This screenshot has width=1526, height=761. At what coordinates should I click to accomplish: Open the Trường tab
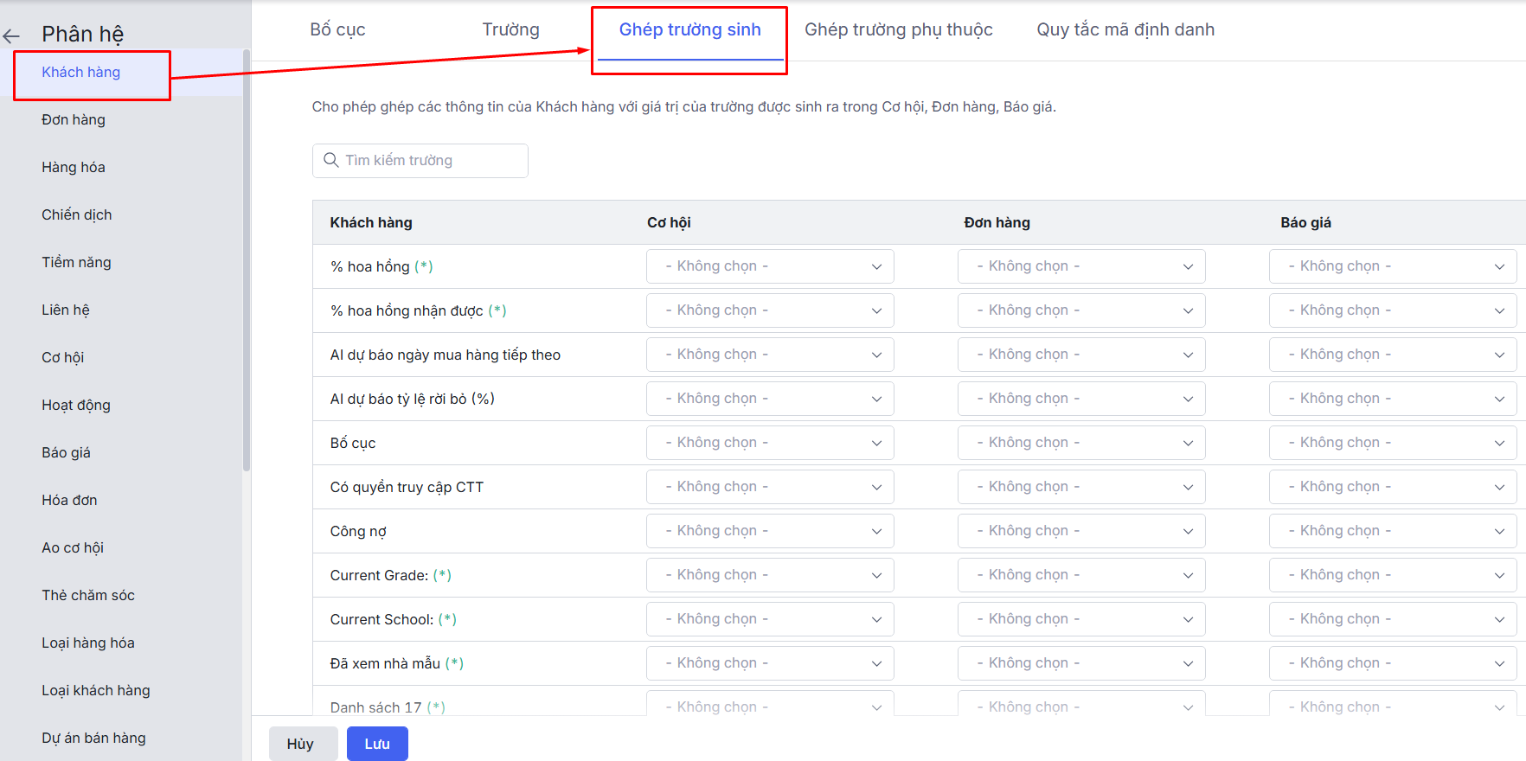pos(510,29)
